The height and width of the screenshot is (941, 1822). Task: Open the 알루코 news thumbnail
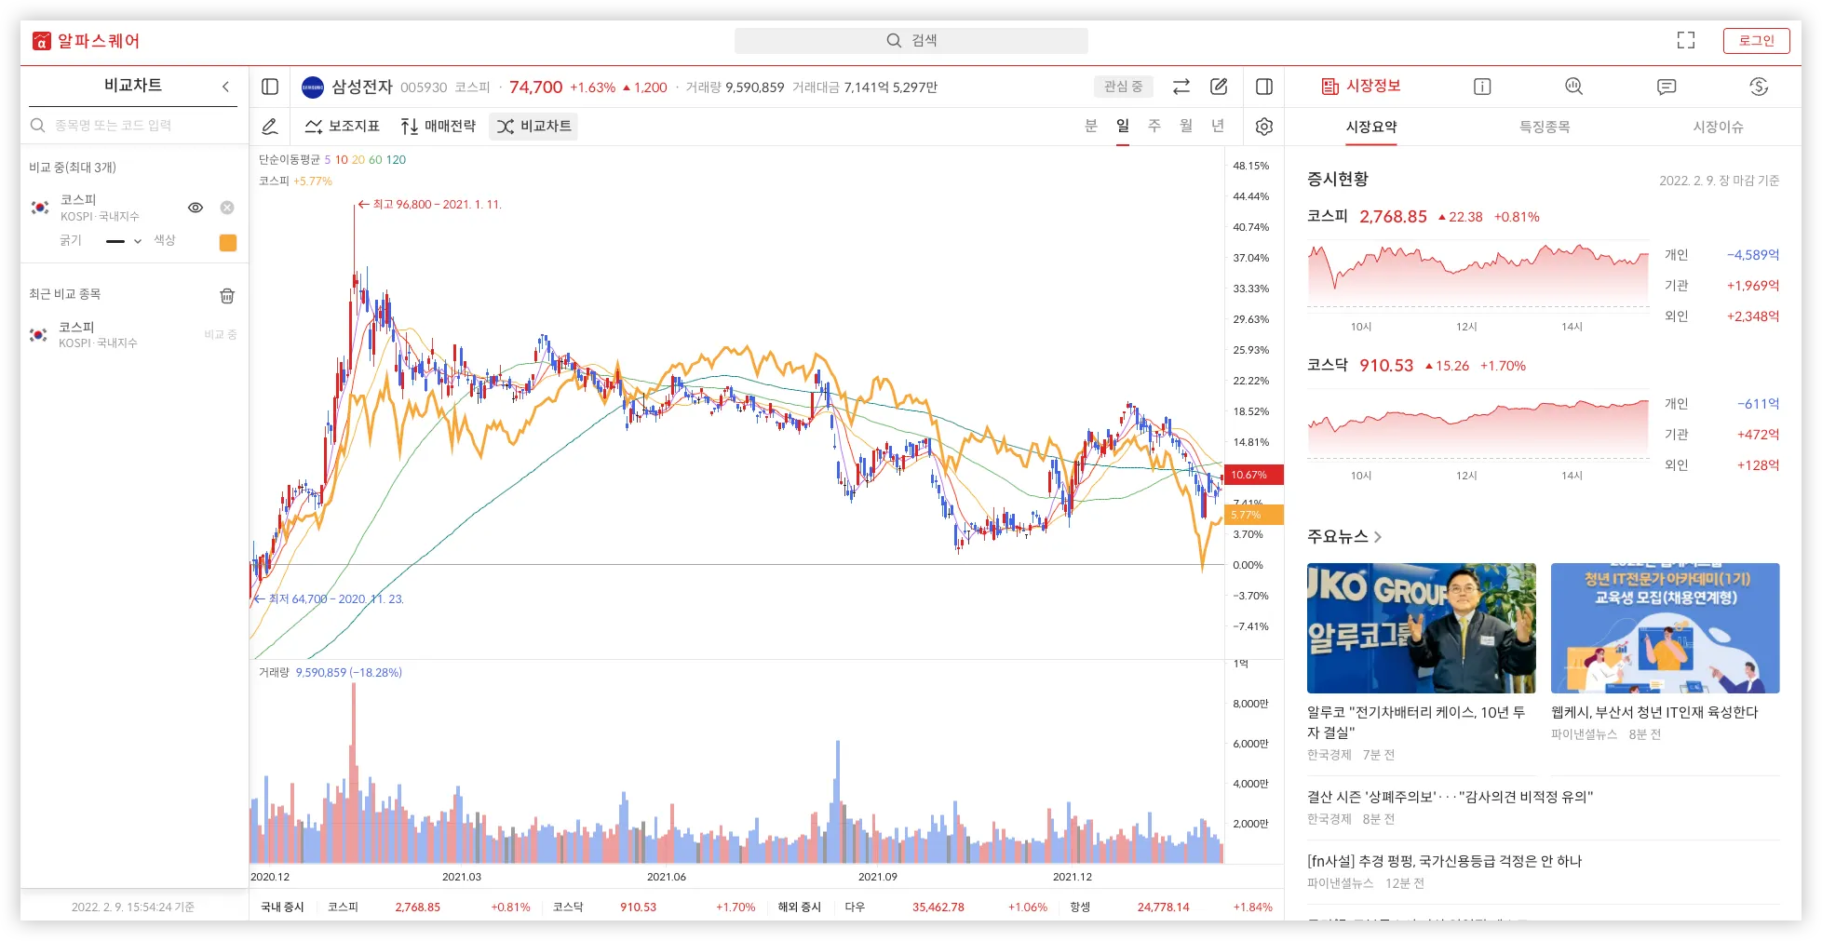tap(1422, 628)
